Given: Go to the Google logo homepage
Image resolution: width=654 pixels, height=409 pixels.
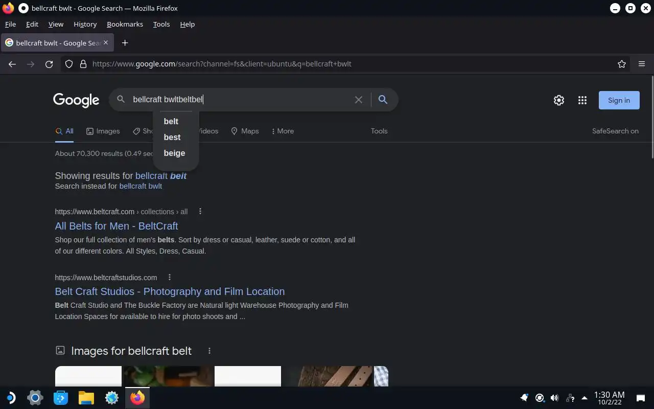Looking at the screenshot, I should [76, 100].
